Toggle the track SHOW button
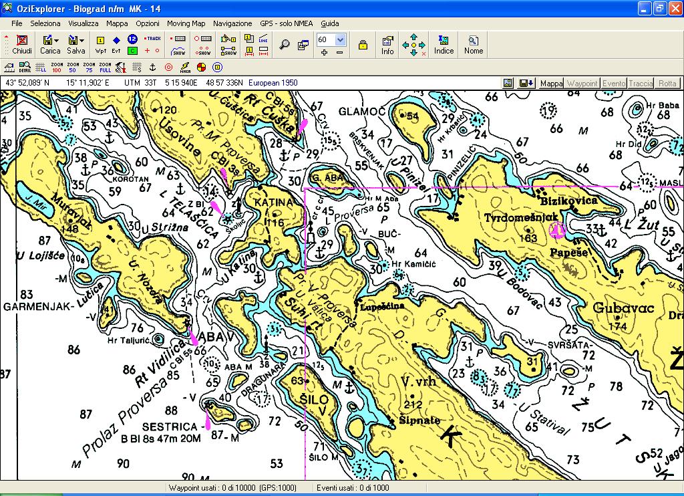 click(x=178, y=51)
